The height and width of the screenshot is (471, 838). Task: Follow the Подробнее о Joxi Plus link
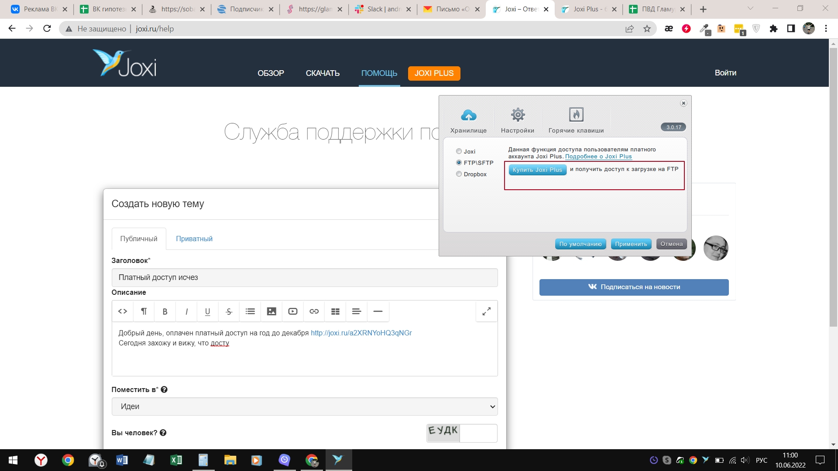pyautogui.click(x=598, y=157)
